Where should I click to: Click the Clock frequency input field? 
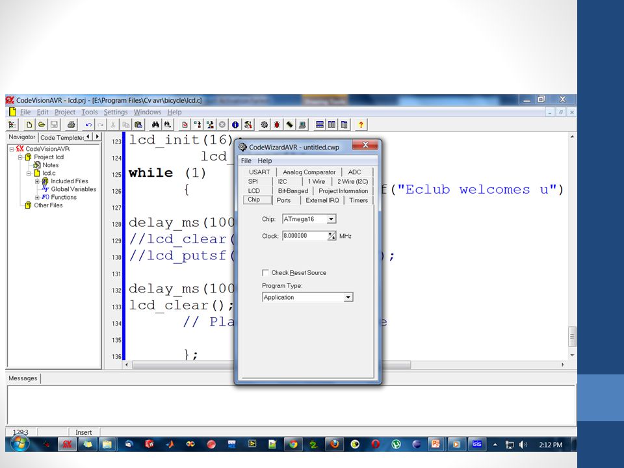click(305, 236)
